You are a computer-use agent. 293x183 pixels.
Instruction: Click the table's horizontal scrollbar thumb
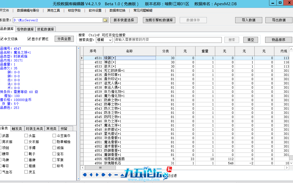100,168
